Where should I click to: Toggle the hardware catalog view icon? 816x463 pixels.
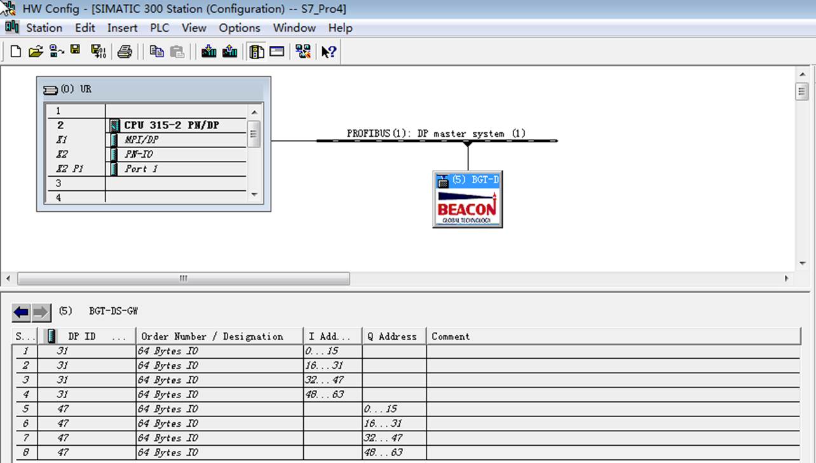256,52
